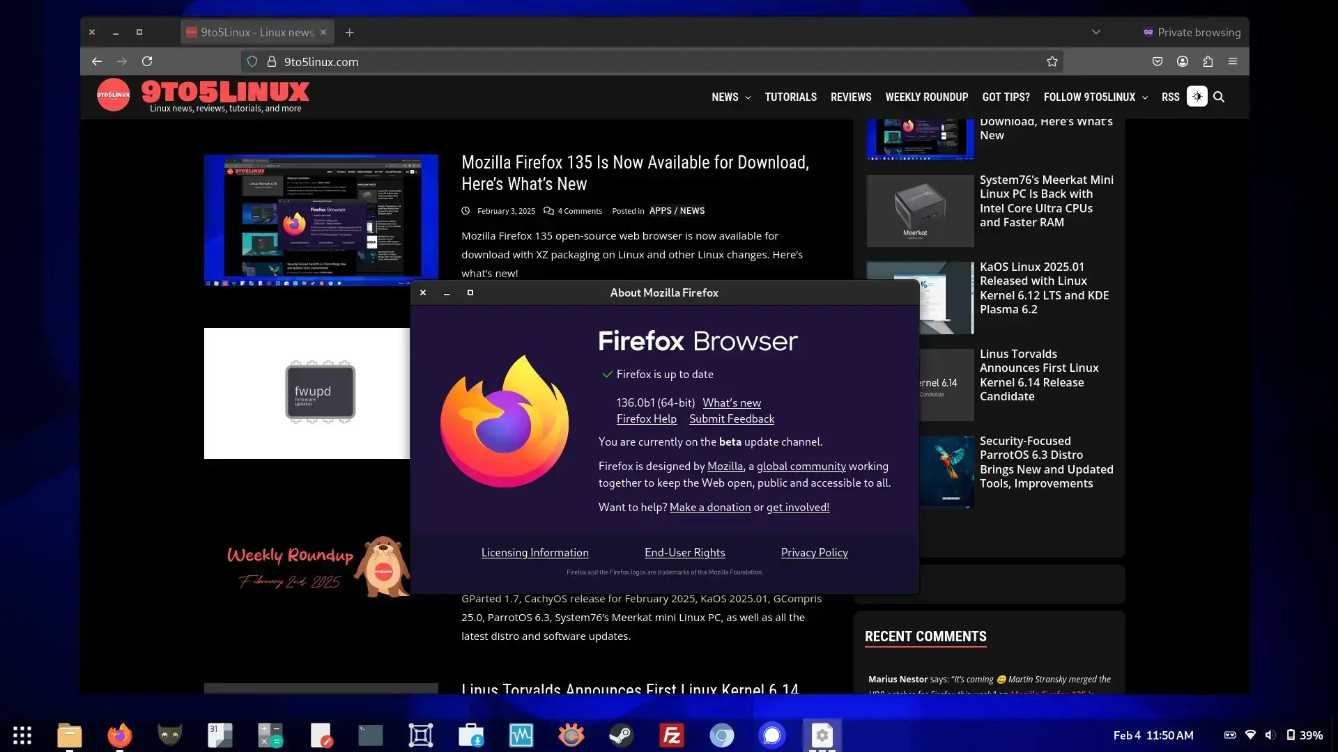The image size is (1338, 752).
Task: Click the tracking protection shield icon
Action: (252, 61)
